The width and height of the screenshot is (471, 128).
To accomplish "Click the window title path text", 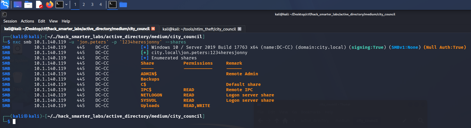I will pos(335,14).
